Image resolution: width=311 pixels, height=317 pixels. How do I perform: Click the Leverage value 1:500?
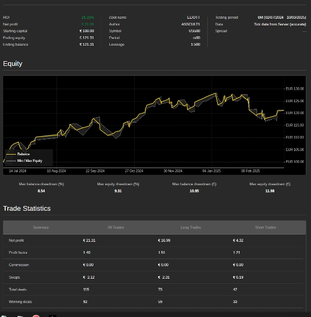click(x=195, y=45)
